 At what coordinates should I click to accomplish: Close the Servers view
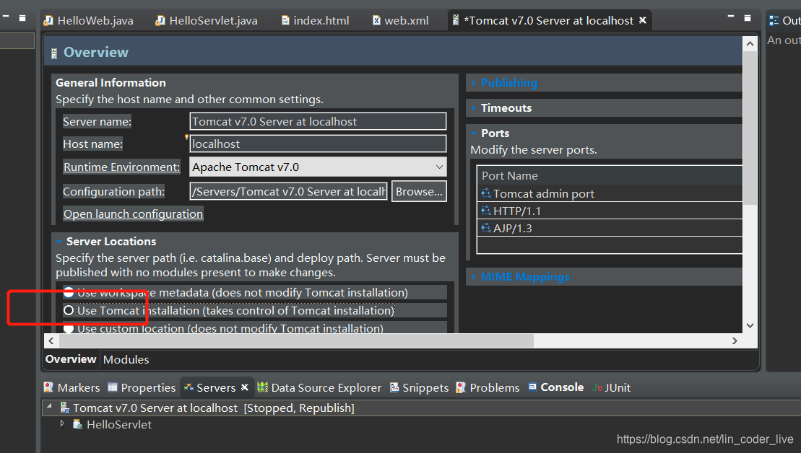[x=245, y=387]
